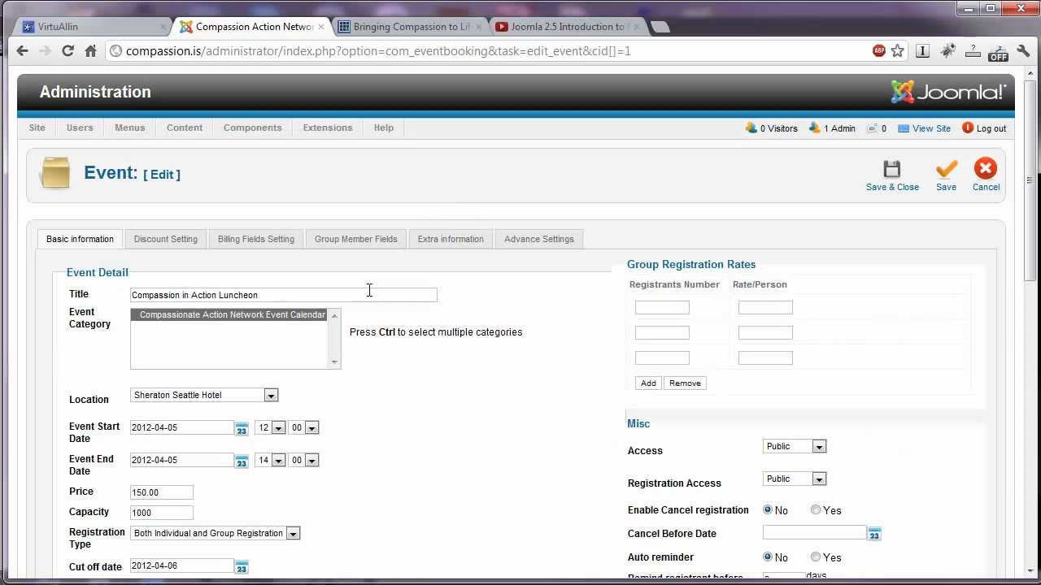This screenshot has width=1041, height=585.
Task: Click the messages icon showing 0
Action: [x=872, y=128]
